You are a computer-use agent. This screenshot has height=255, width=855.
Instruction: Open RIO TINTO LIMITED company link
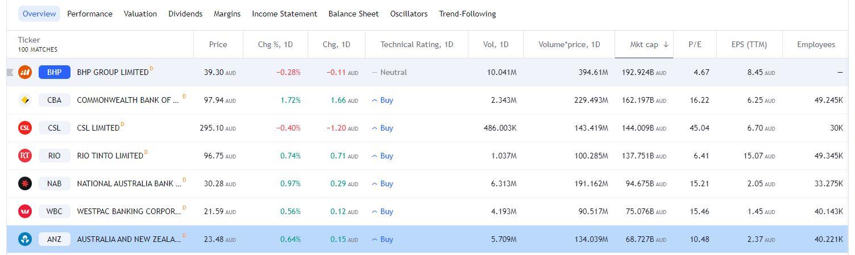(x=110, y=156)
